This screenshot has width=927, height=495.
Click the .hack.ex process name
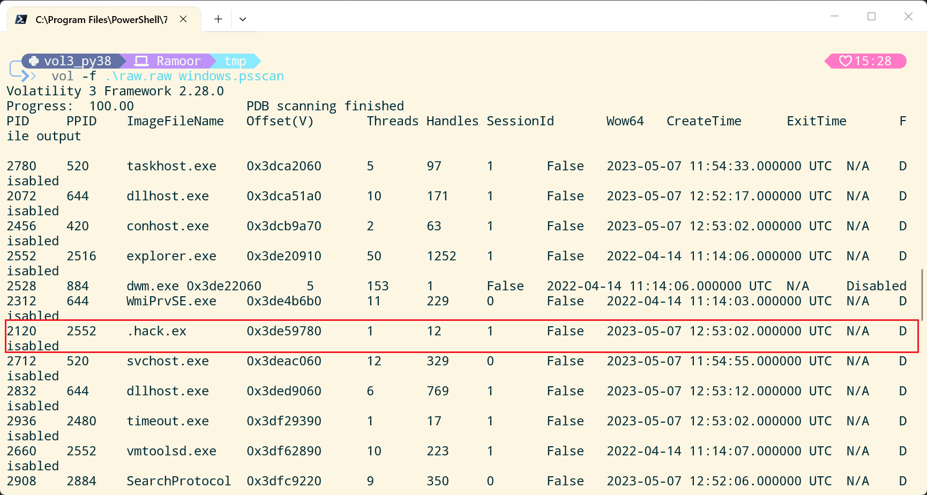click(156, 331)
